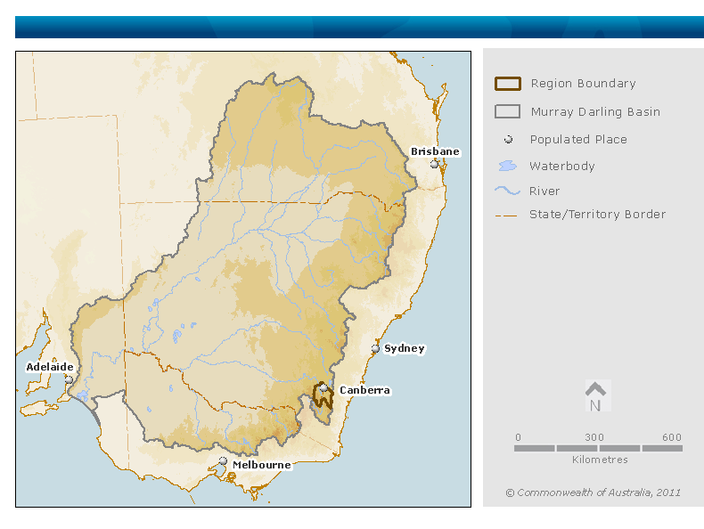Select the 'Brisbane' map label

tap(435, 151)
